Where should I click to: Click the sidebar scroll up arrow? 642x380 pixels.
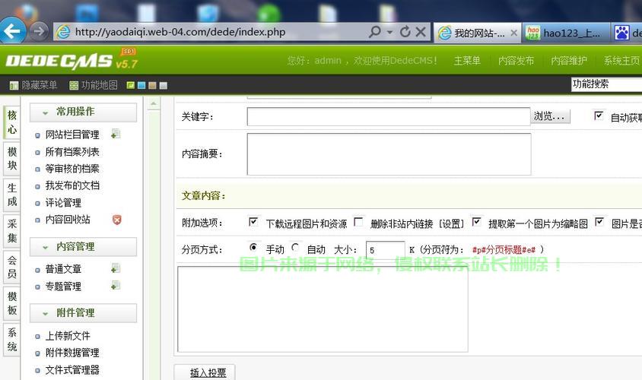(154, 104)
